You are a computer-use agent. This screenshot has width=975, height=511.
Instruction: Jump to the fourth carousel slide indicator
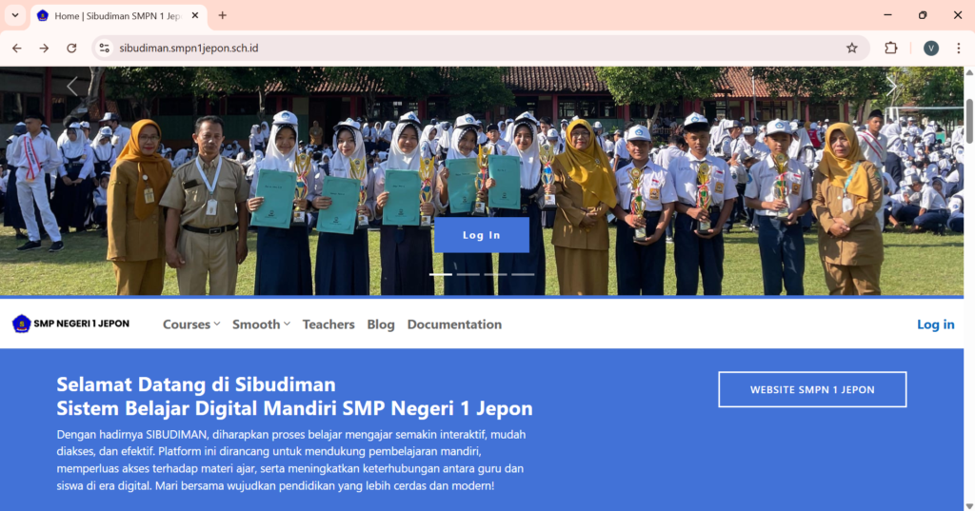[523, 274]
